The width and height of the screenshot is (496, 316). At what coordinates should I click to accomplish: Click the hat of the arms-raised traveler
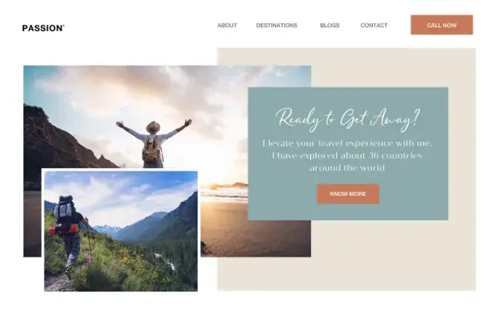(x=153, y=127)
